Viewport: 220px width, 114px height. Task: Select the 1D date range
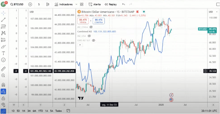[13, 111]
